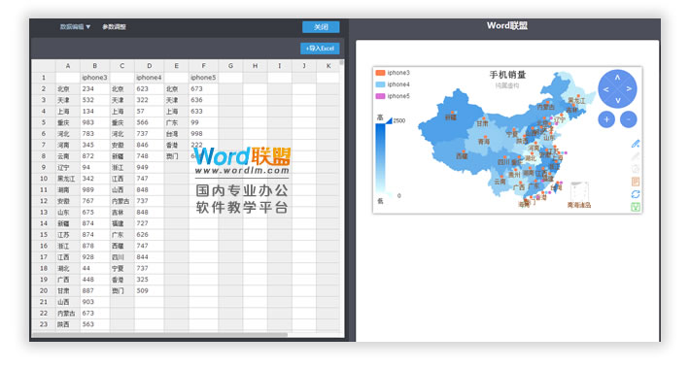
Task: Click 内蒙古 cell in column C
Action: click(121, 201)
